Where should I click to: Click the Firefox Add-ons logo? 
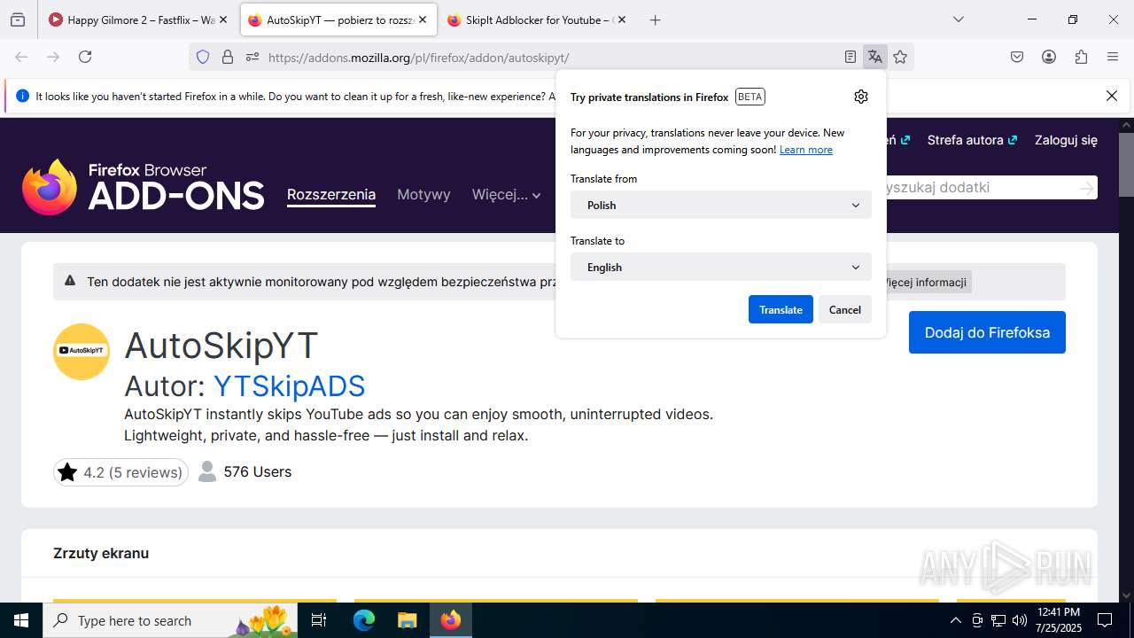(143, 187)
